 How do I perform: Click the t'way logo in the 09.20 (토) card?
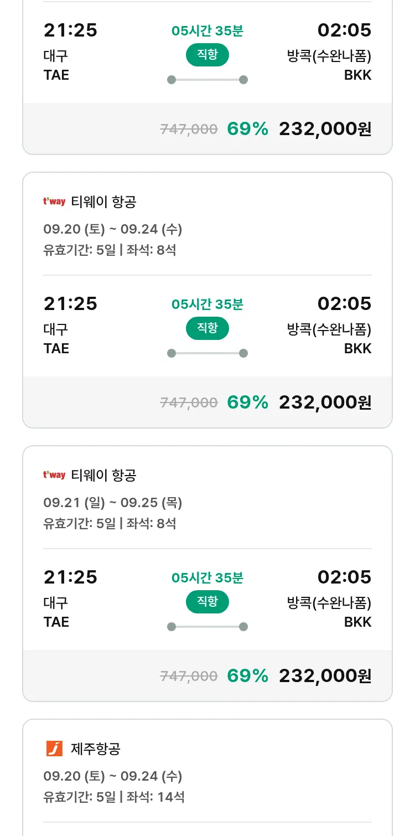tap(54, 202)
